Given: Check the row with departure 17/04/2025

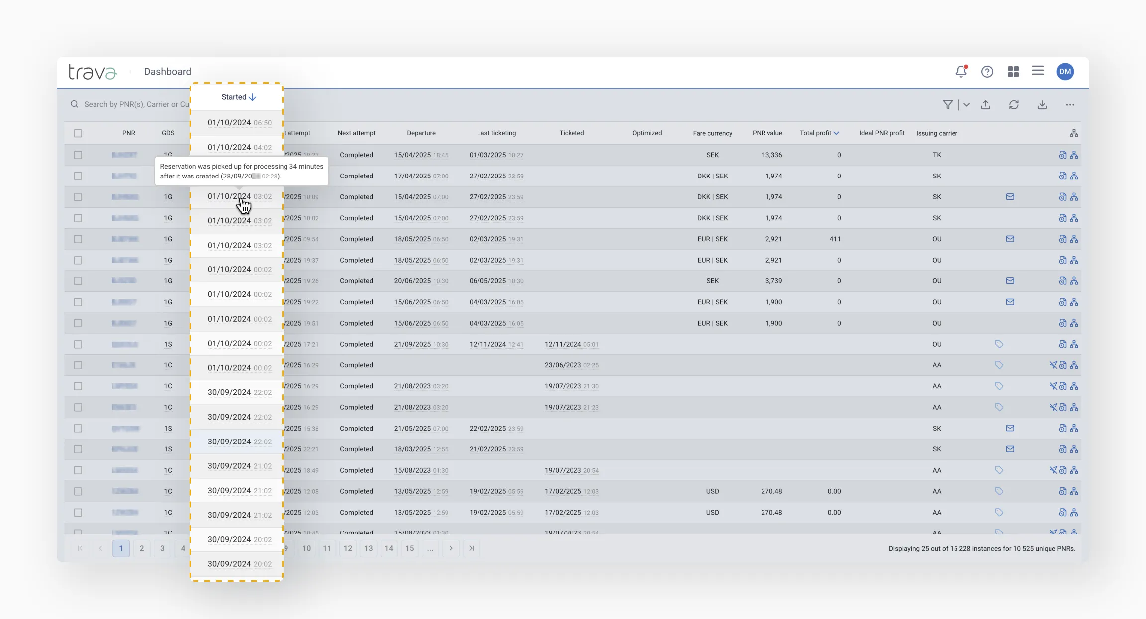Looking at the screenshot, I should 78,176.
